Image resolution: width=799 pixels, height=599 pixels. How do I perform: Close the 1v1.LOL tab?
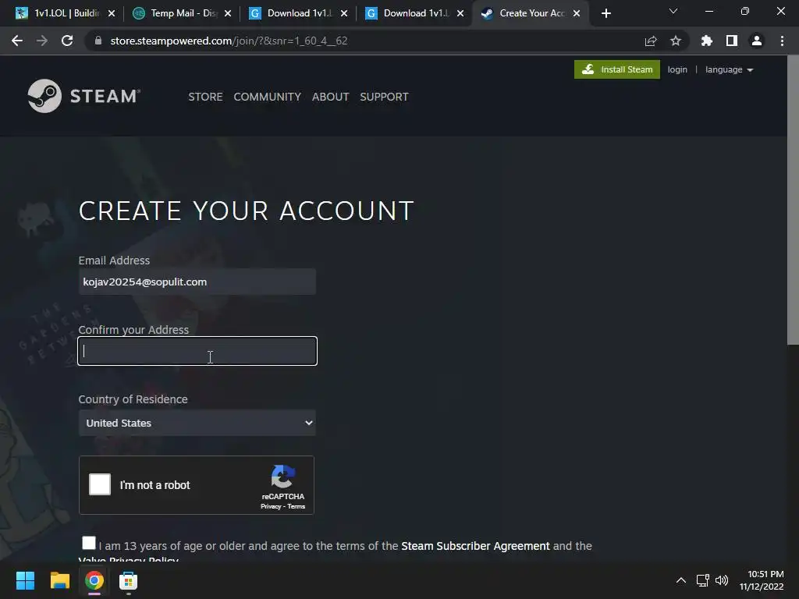point(112,13)
